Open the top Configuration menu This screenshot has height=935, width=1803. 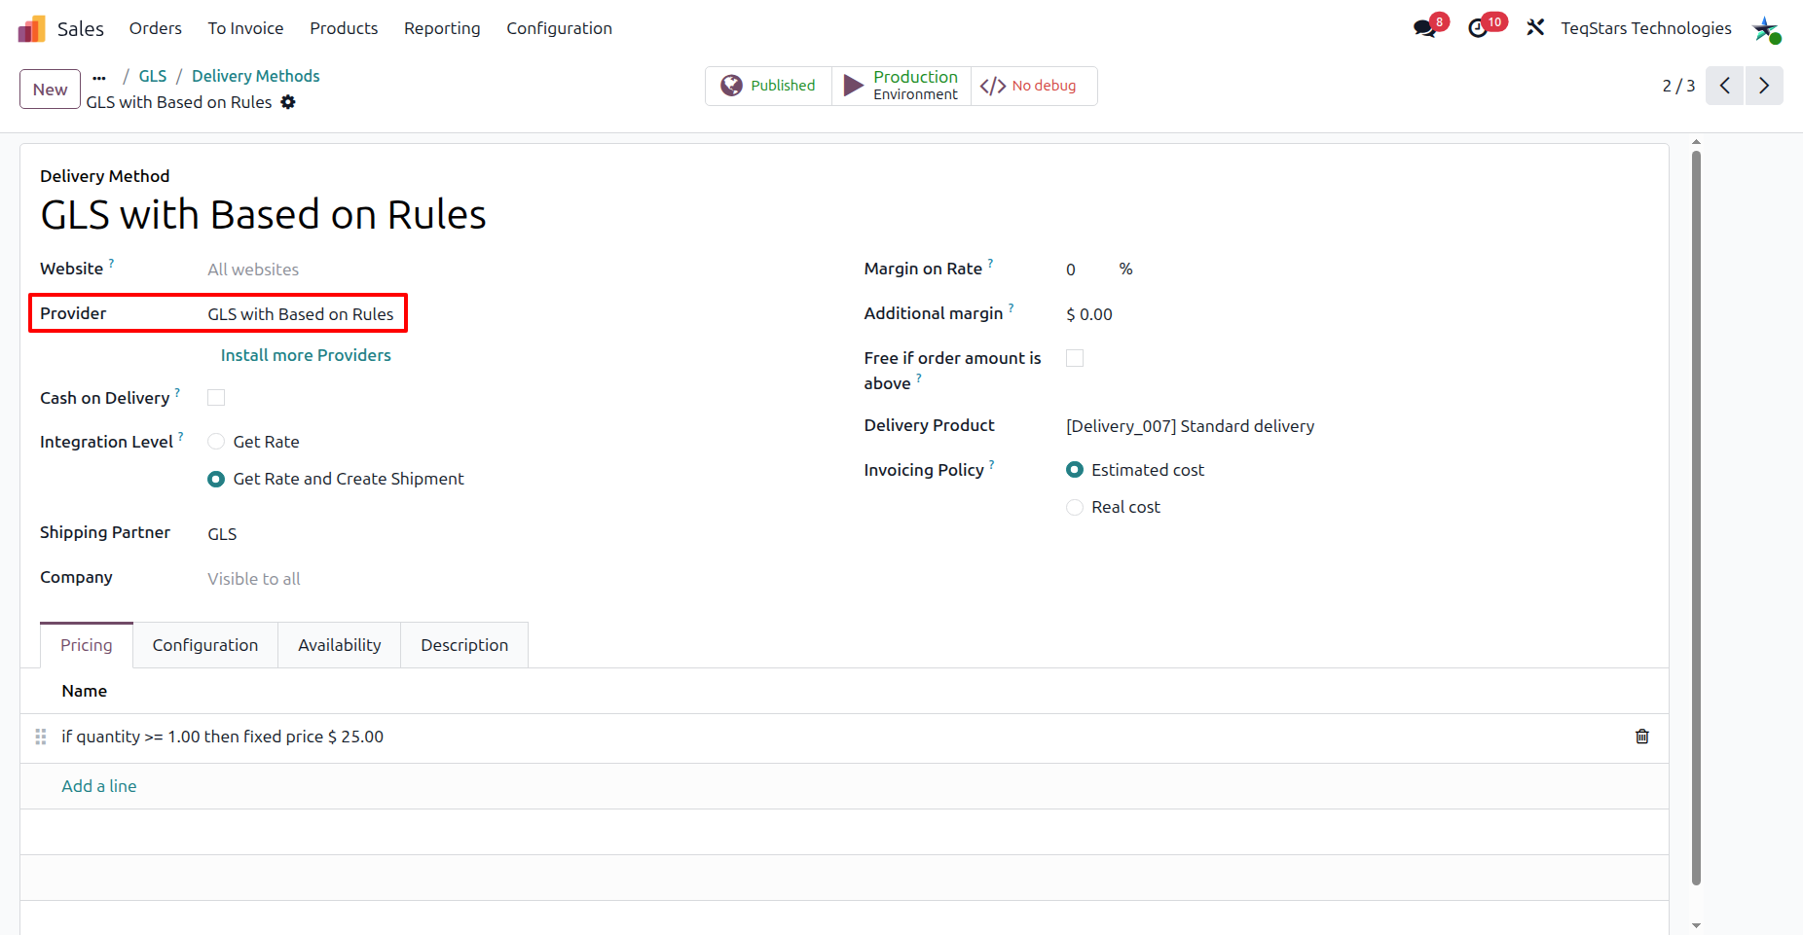pos(559,28)
